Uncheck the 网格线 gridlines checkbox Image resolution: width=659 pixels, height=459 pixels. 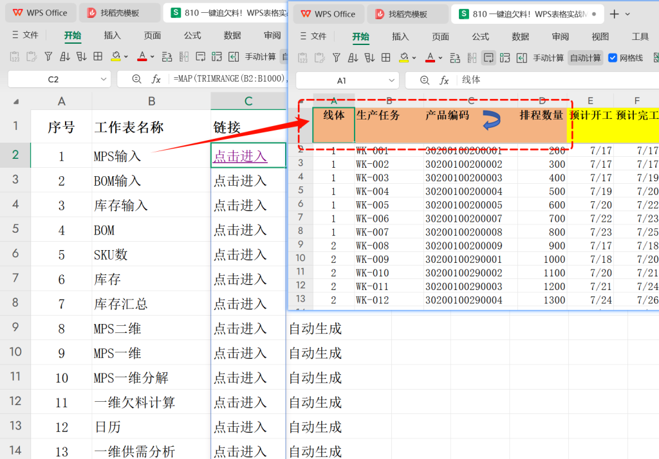[x=613, y=57]
